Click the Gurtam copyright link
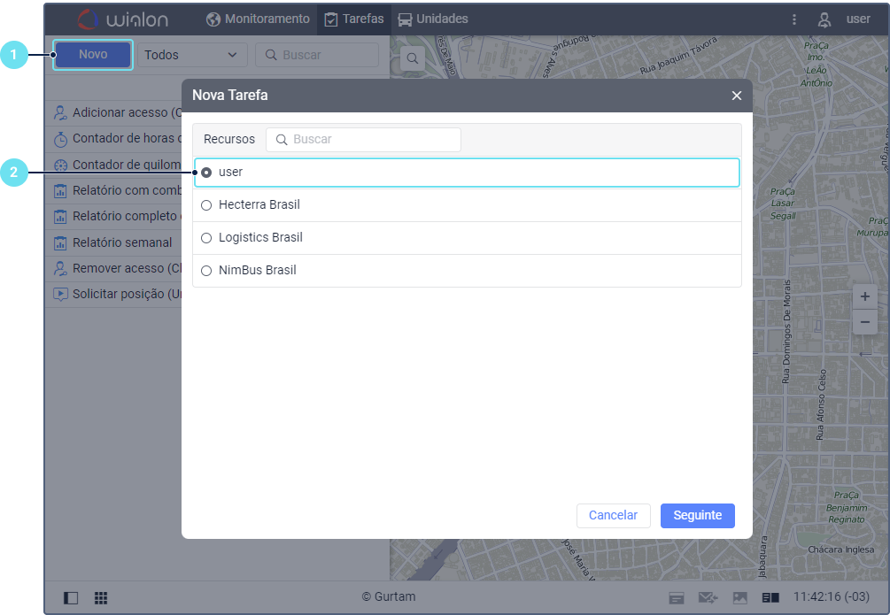 [x=389, y=596]
